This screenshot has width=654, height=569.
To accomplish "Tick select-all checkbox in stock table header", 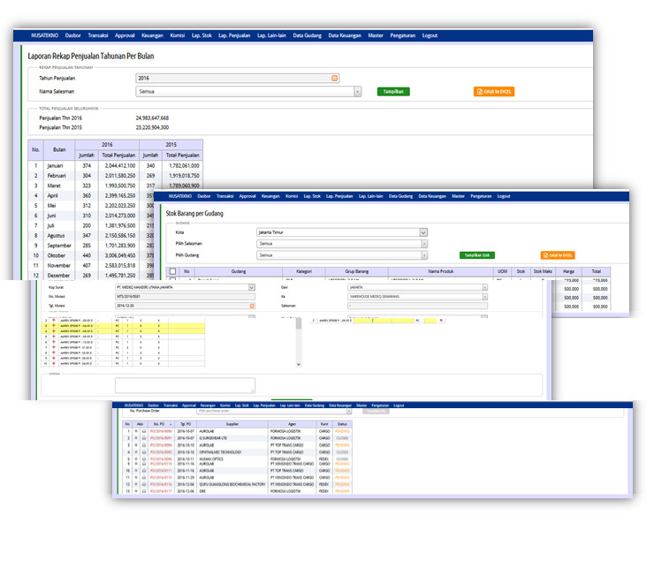I will [x=172, y=272].
